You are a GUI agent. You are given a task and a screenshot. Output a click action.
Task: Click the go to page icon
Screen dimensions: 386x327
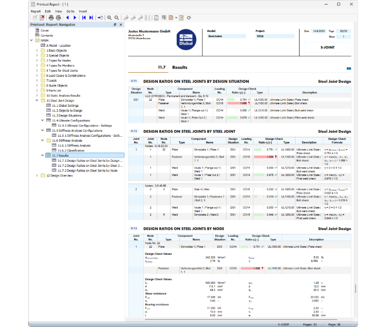click(x=100, y=18)
